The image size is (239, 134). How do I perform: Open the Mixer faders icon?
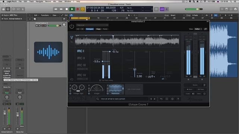coord(18,9)
